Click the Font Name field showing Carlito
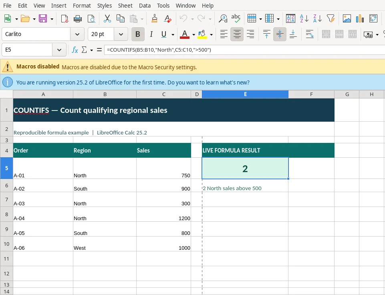This screenshot has width=385, height=295. (36, 34)
